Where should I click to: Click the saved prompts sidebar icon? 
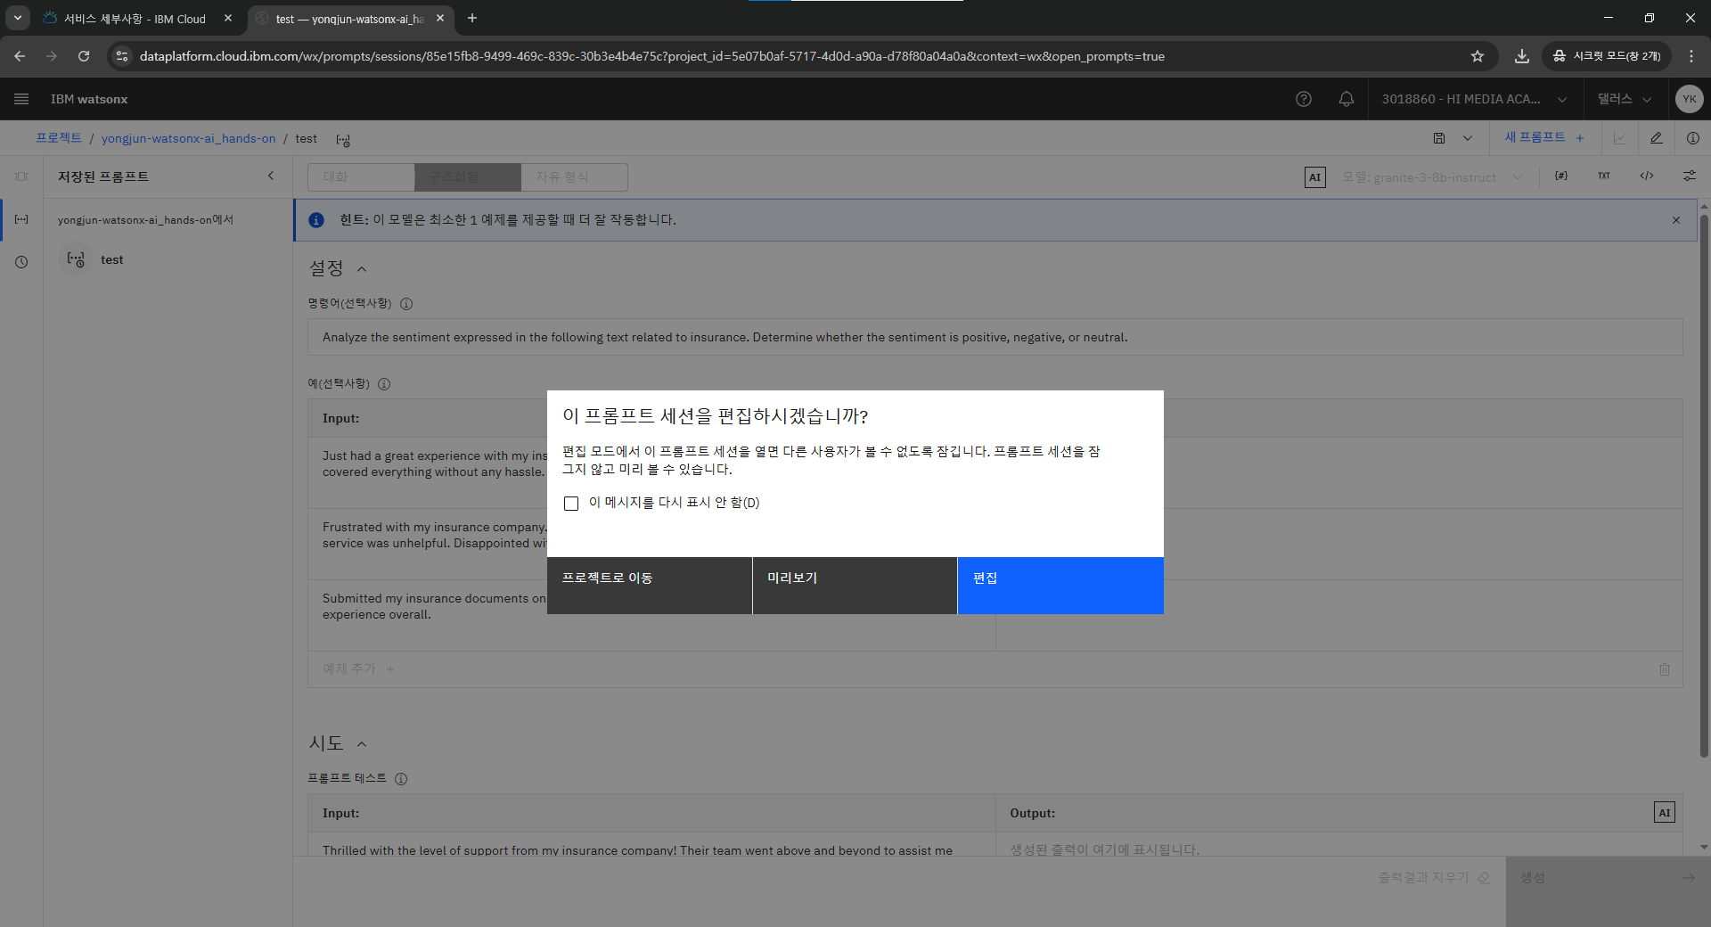click(21, 219)
